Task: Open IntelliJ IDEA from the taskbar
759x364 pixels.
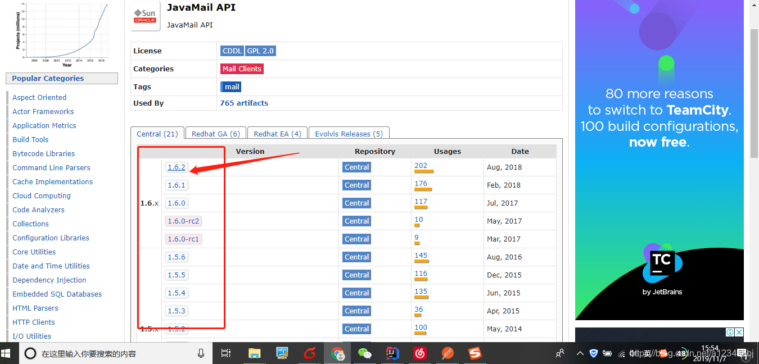Action: pyautogui.click(x=392, y=353)
